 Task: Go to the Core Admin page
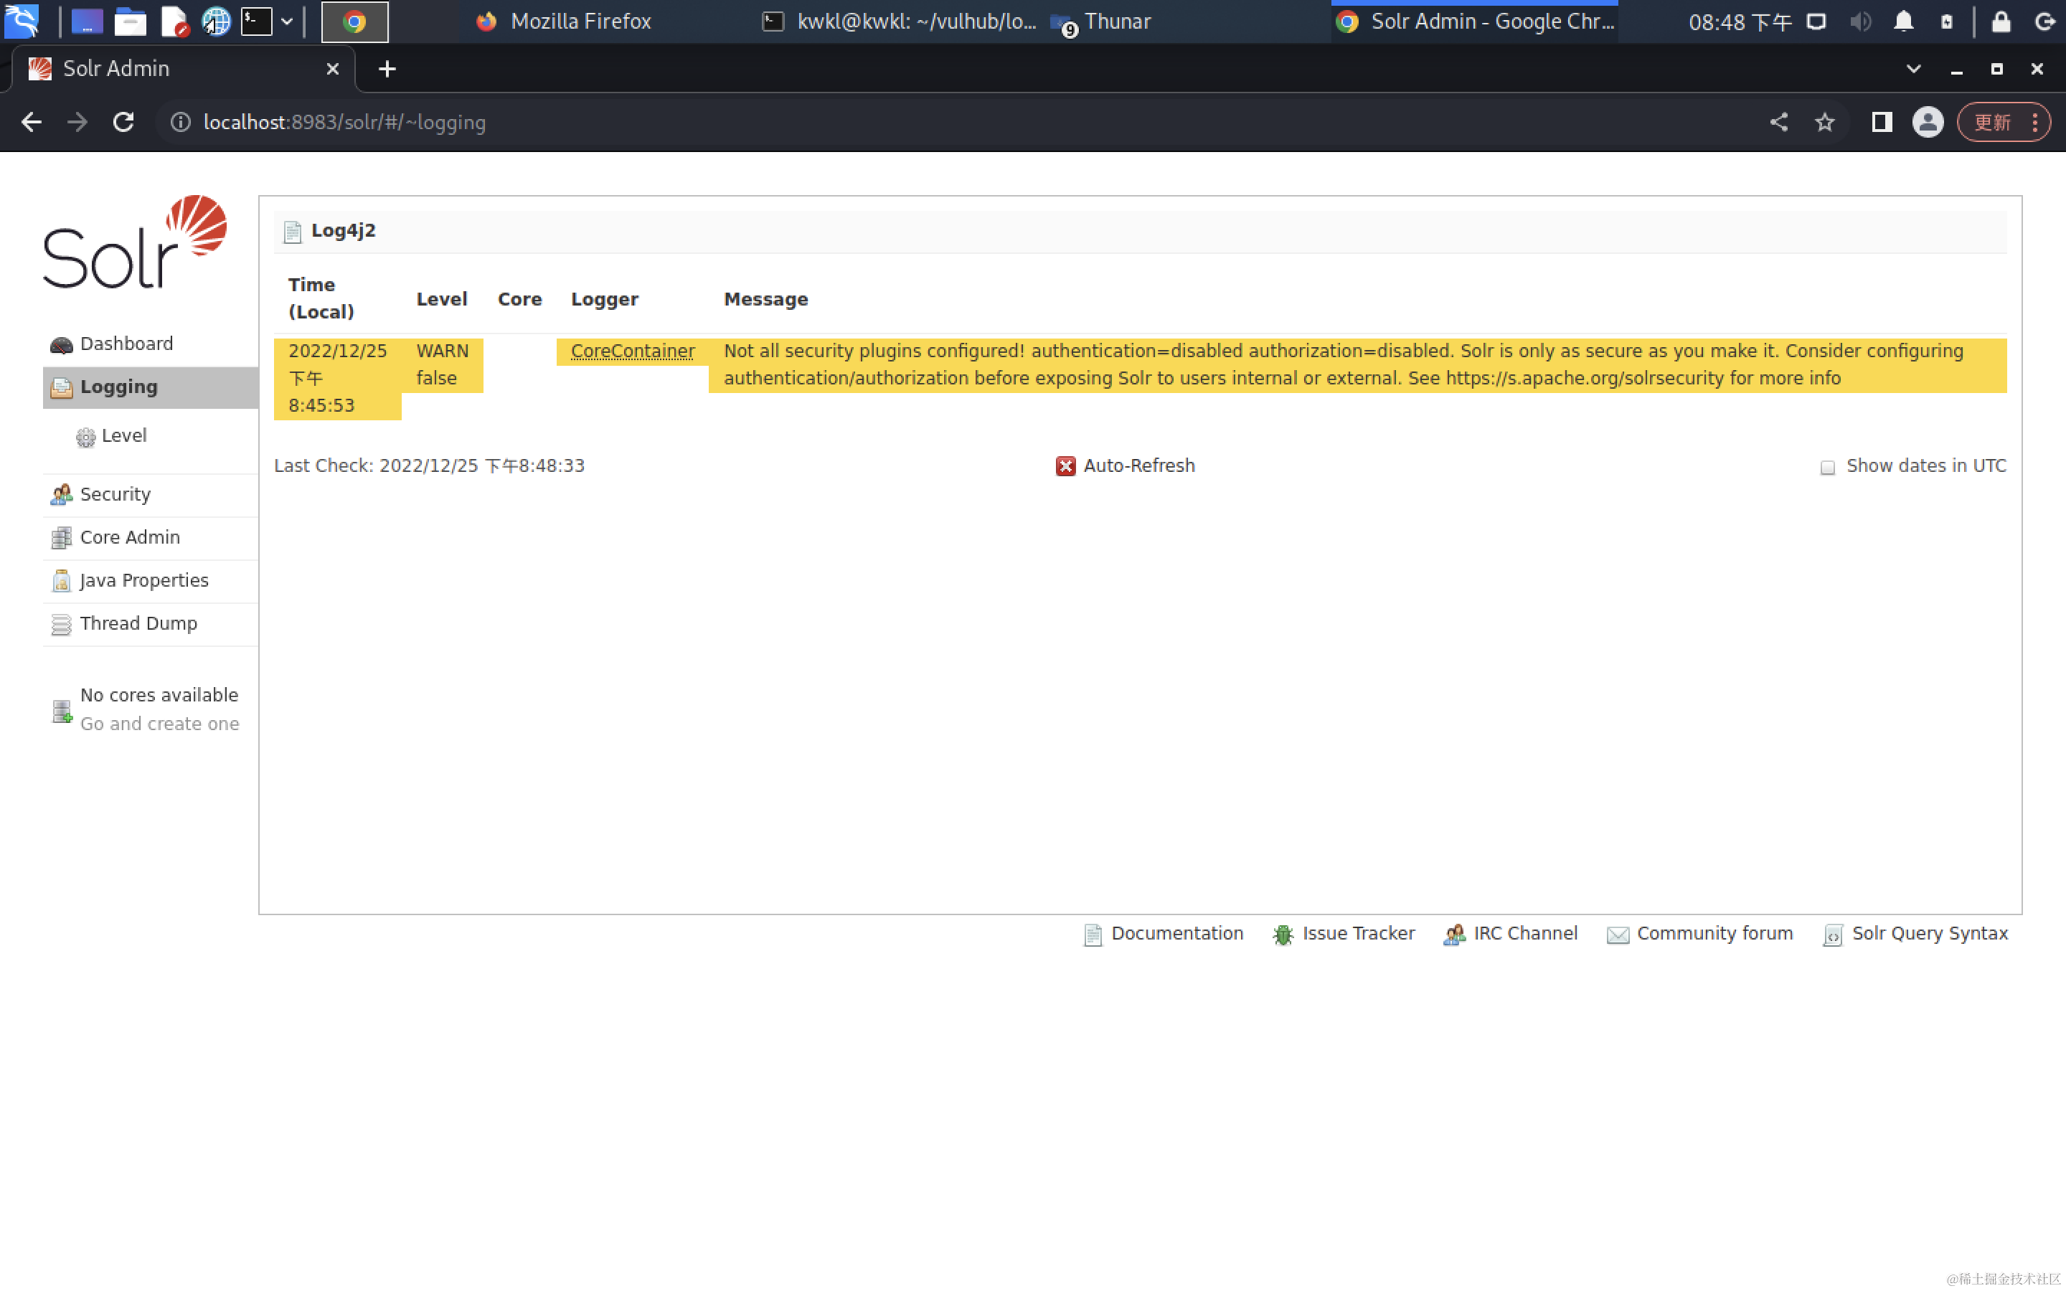click(x=129, y=537)
